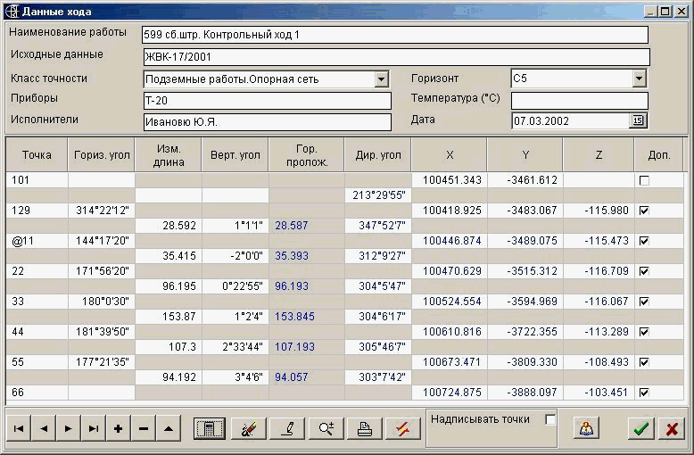The image size is (694, 455).
Task: Toggle Доп. checkbox in row 22
Action: [644, 271]
